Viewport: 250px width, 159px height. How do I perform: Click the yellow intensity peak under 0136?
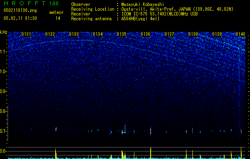[x=151, y=153]
